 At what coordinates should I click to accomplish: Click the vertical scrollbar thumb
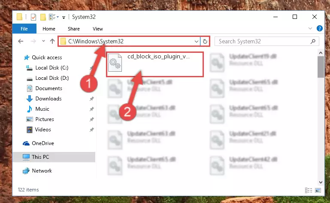coord(321,67)
